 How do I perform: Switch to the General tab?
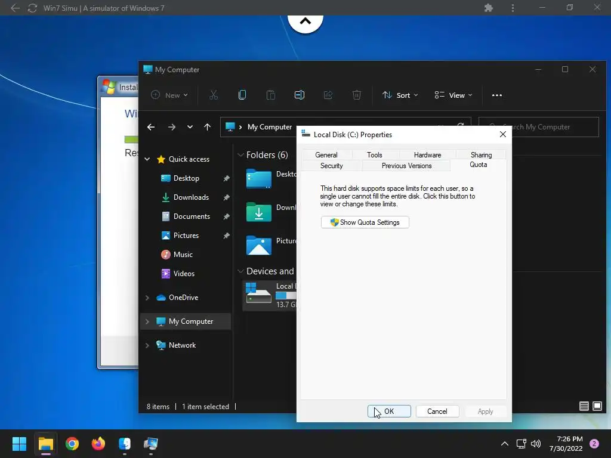(x=326, y=154)
